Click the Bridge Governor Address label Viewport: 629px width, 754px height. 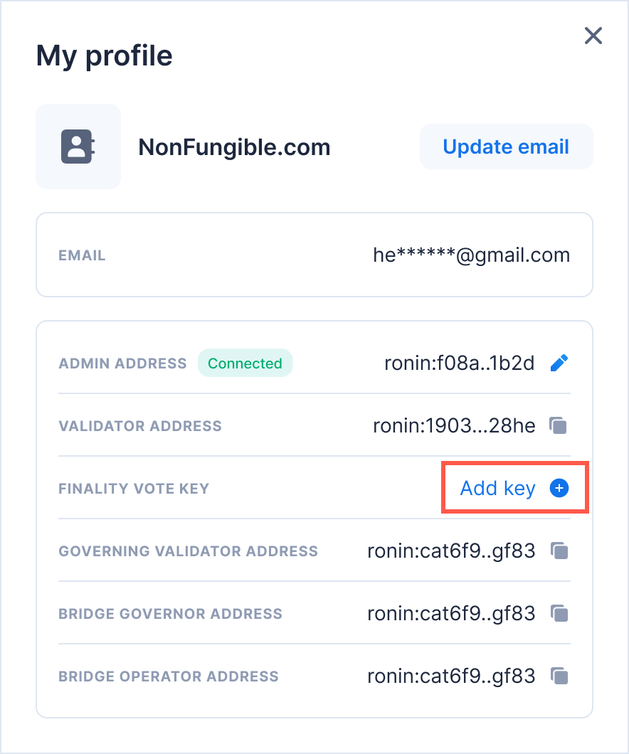coord(170,614)
